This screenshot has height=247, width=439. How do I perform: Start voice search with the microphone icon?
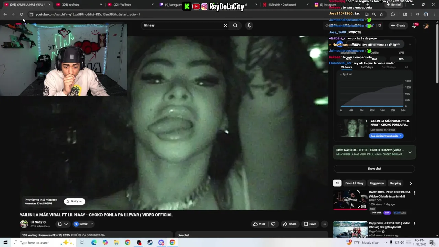249,25
